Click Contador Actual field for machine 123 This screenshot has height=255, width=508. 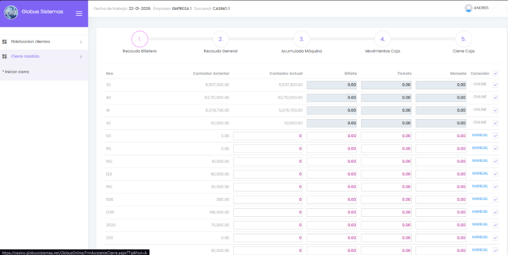coord(268,174)
